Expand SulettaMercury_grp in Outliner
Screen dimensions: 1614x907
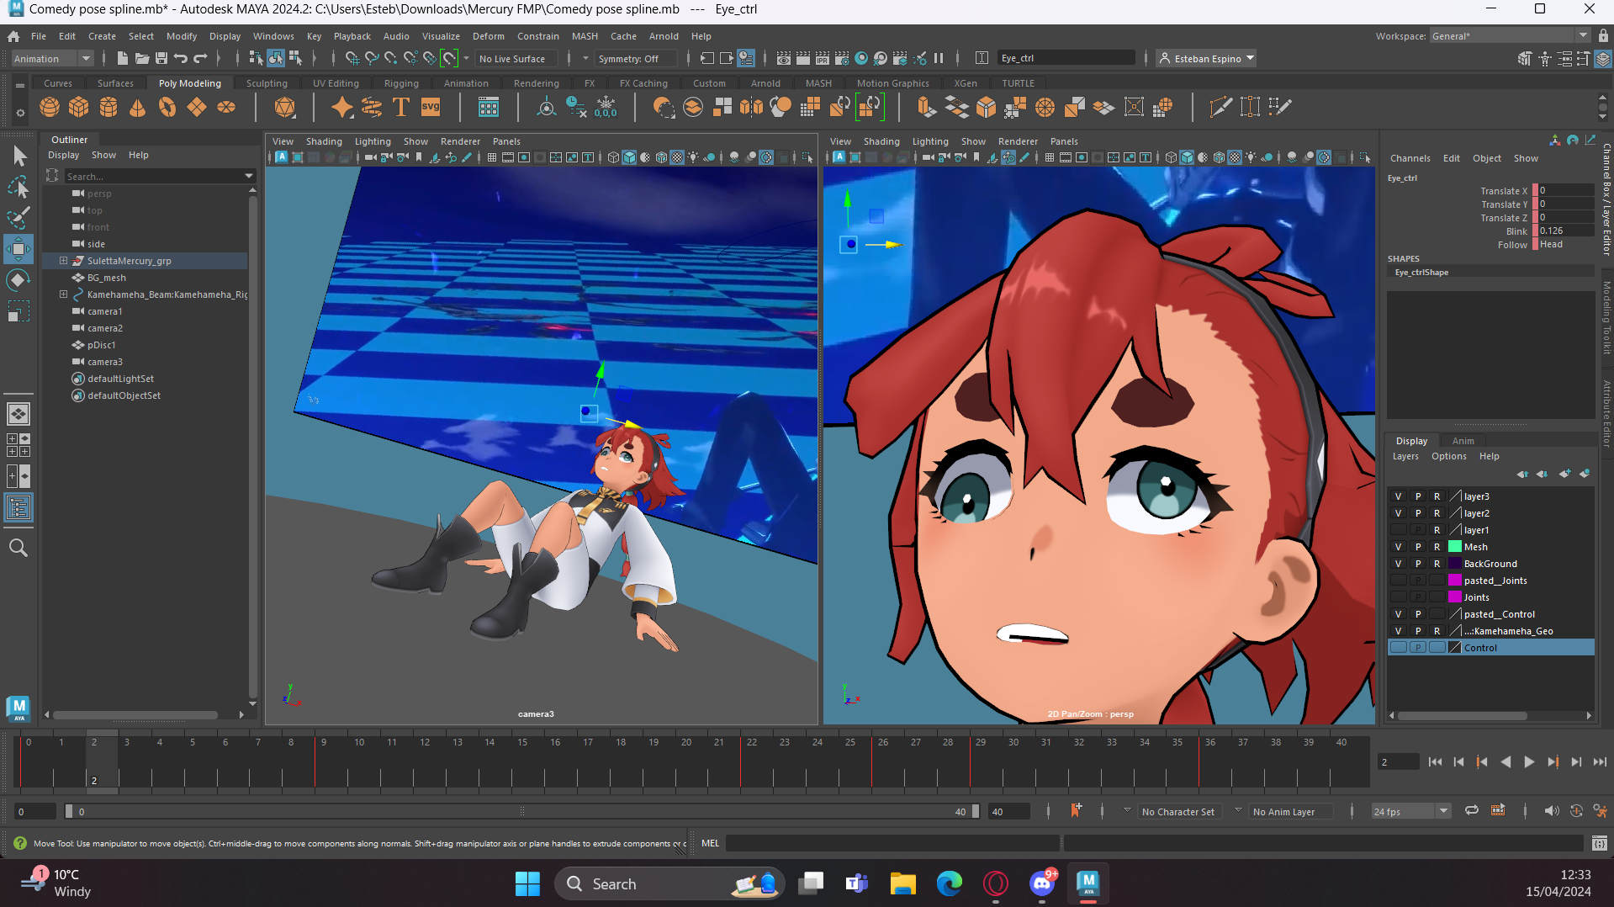pos(63,261)
